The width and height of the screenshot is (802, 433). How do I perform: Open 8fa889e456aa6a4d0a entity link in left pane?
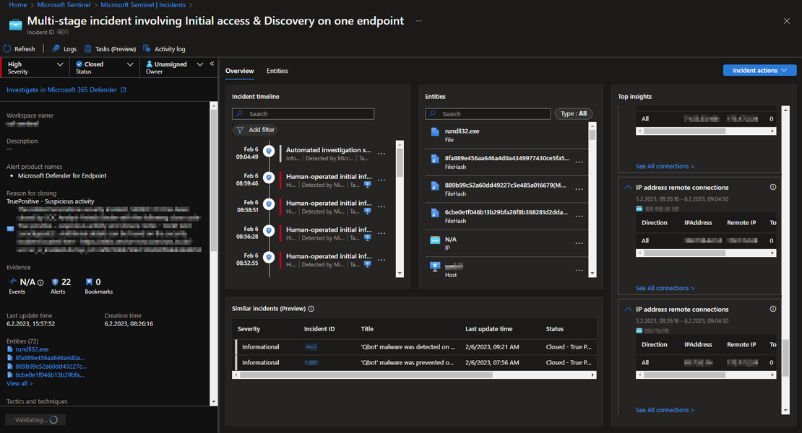[50, 358]
